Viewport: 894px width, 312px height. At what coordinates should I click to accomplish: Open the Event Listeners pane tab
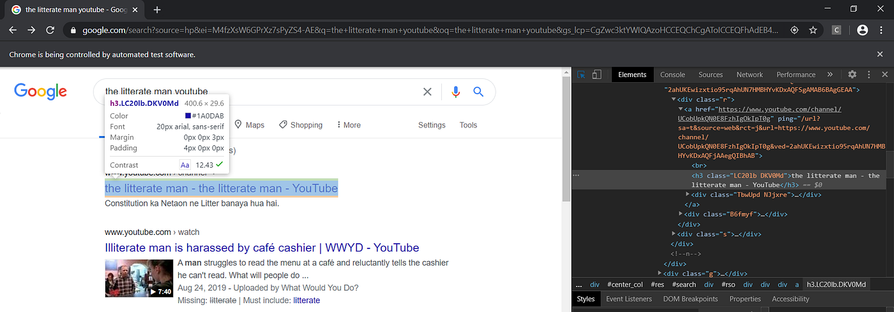tap(629, 299)
